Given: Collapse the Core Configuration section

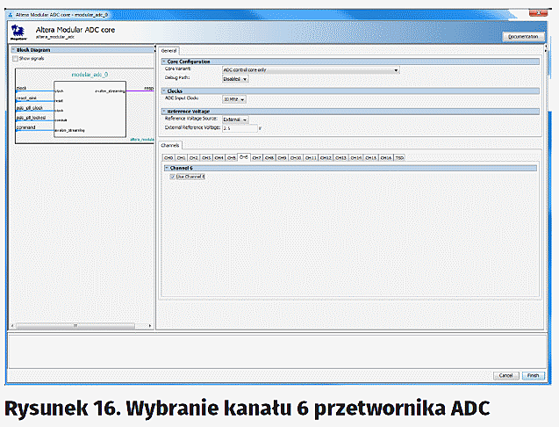Looking at the screenshot, I should [163, 62].
